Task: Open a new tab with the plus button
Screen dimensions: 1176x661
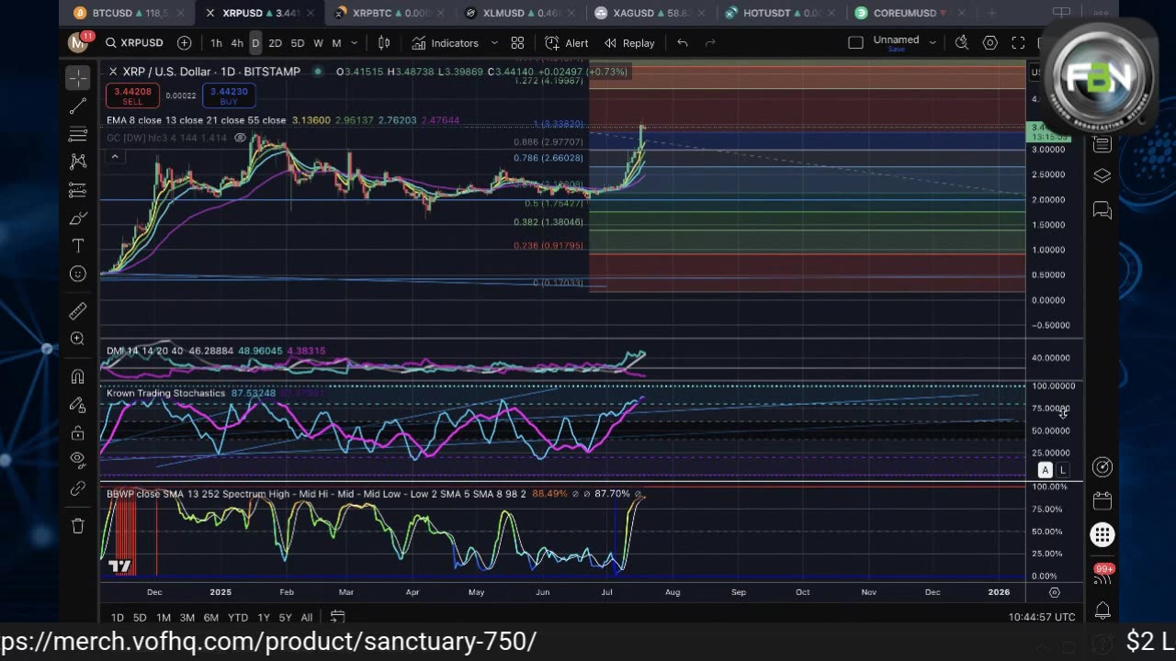Action: click(992, 13)
